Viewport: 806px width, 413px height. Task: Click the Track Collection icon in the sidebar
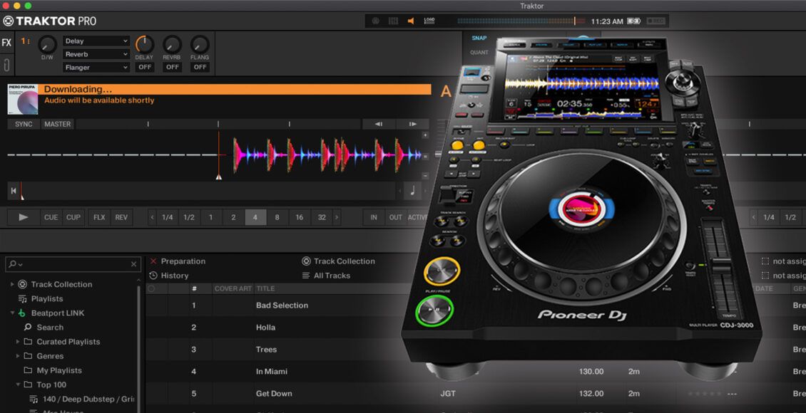(x=24, y=284)
